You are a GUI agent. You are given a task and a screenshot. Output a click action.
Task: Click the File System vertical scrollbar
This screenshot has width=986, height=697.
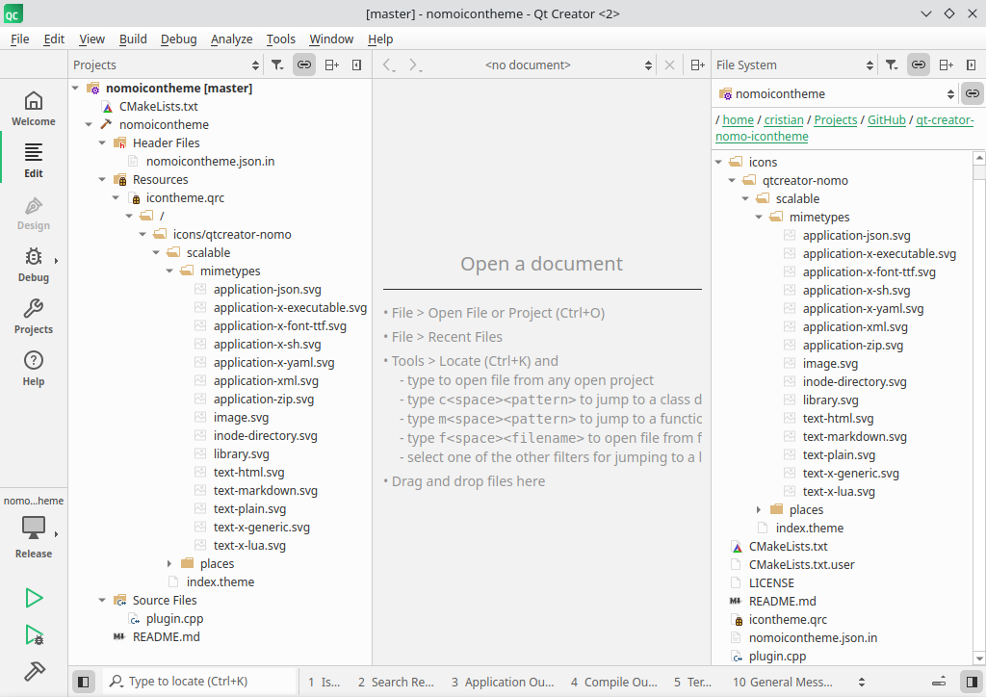click(978, 408)
